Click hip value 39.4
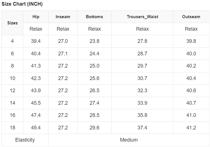Screen dimensions: 210x147 pyautogui.click(x=36, y=41)
